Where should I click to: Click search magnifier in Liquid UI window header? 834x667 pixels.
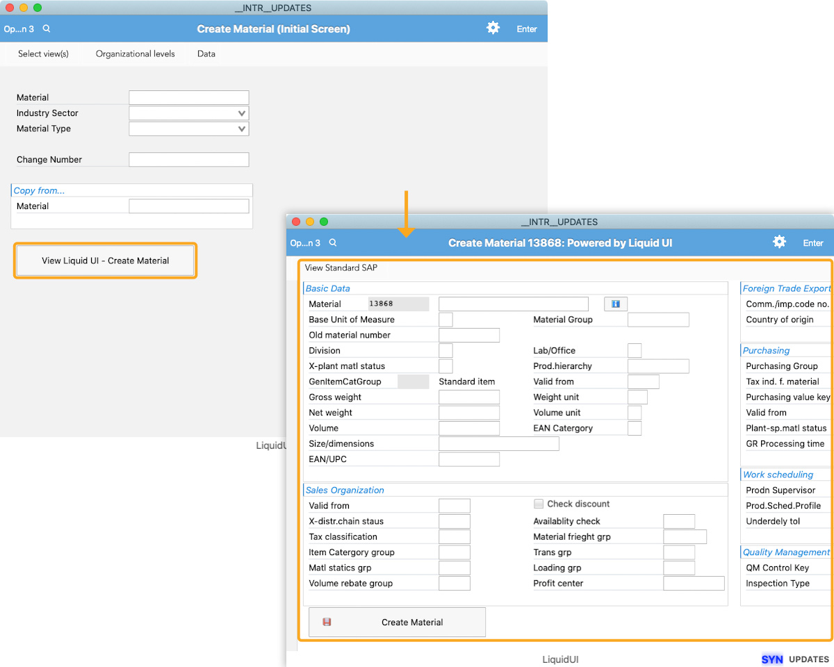[333, 242]
